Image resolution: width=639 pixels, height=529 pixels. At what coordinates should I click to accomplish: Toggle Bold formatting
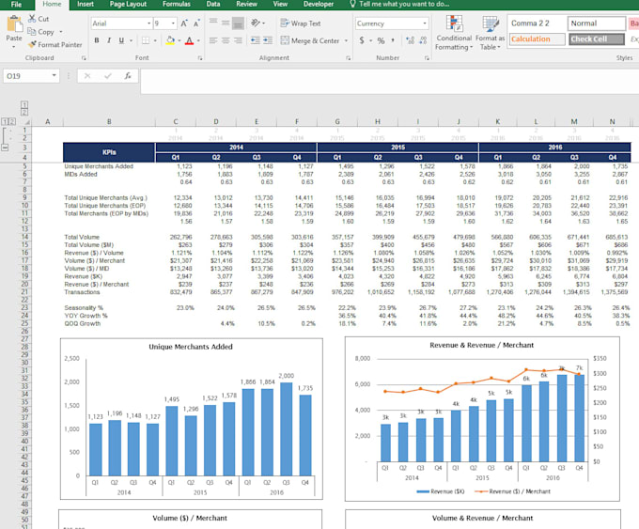97,41
